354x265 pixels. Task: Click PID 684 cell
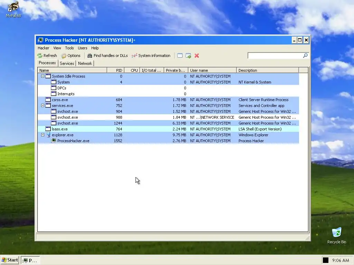[x=119, y=100]
